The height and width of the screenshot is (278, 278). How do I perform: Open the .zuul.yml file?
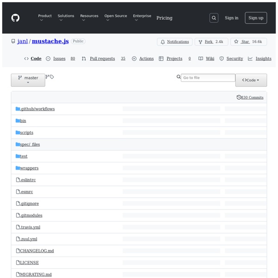coord(29,239)
